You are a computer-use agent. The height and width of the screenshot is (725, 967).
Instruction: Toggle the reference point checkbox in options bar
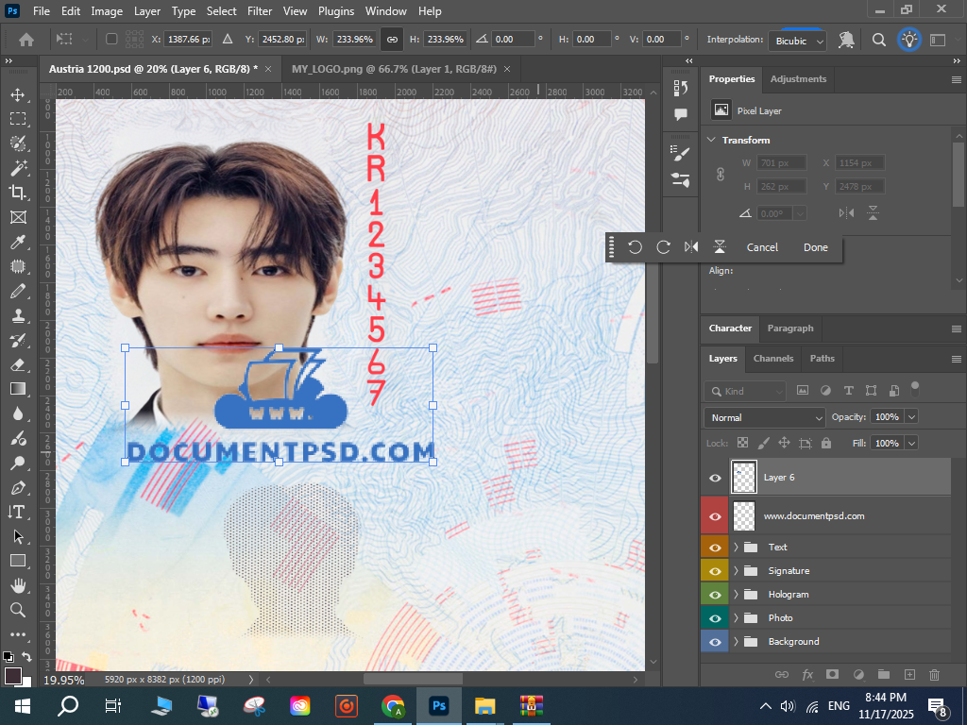coord(111,40)
